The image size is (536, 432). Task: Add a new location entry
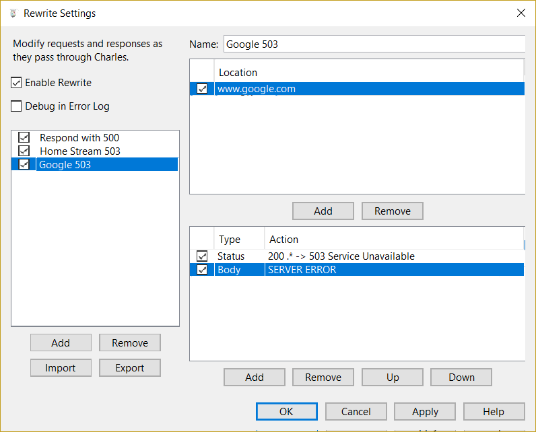tap(323, 211)
